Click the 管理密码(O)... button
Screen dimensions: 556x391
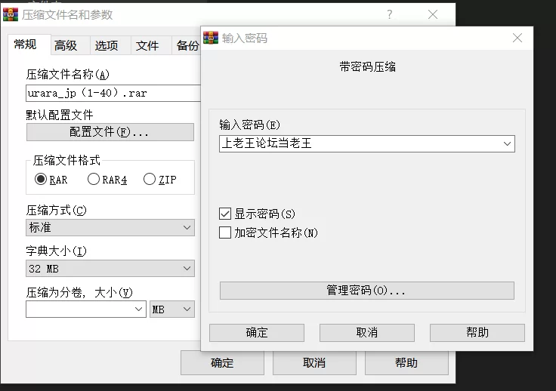367,291
